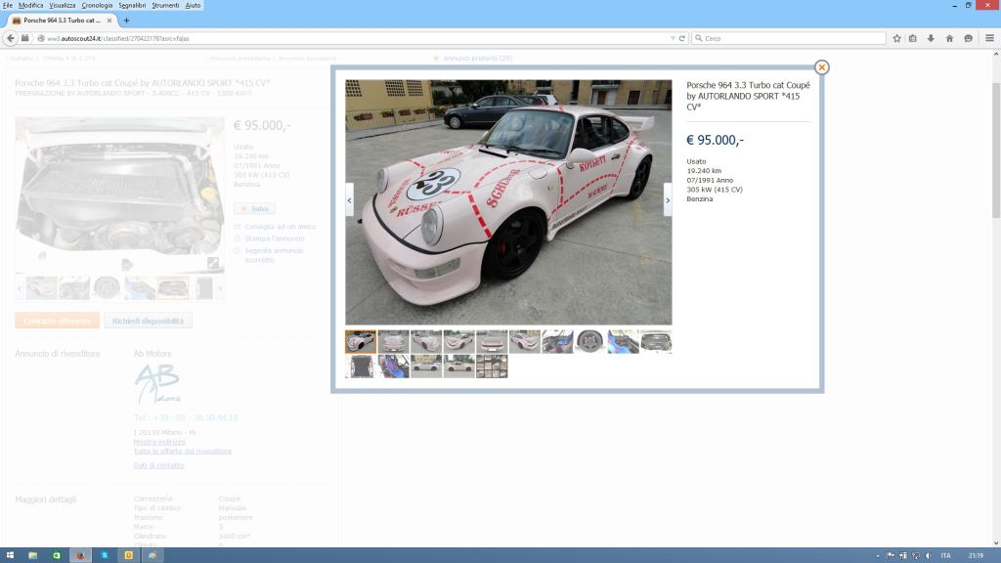Select the photo collage grid thumbnail
Viewport: 1001px width, 563px height.
tap(492, 367)
